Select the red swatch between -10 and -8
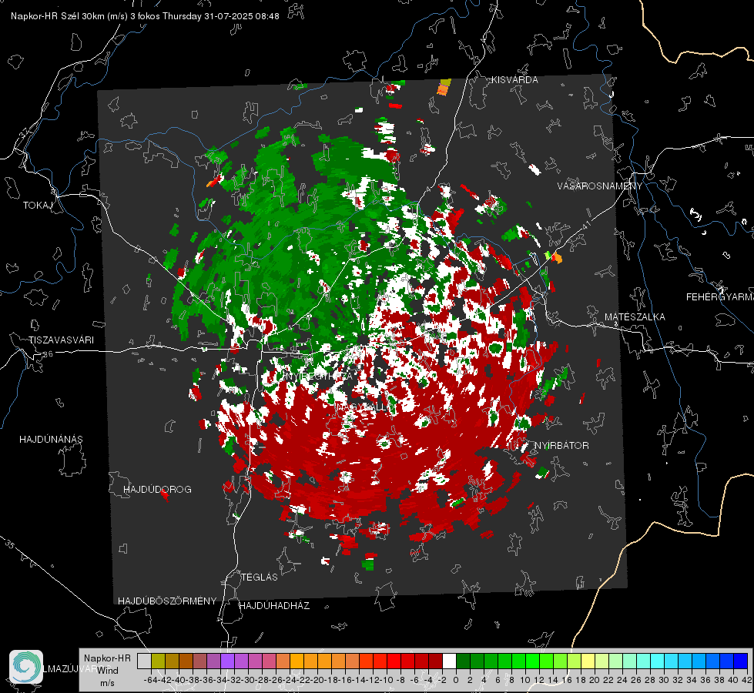 (394, 661)
